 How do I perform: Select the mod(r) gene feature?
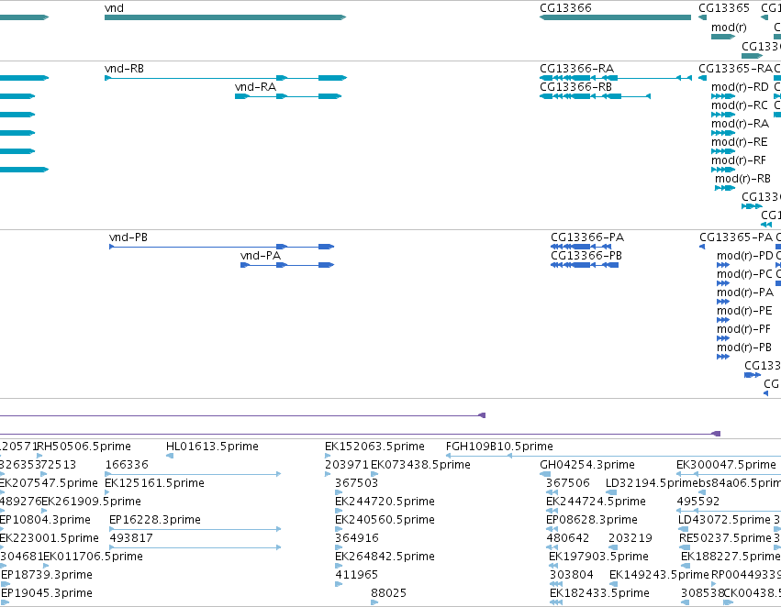723,37
